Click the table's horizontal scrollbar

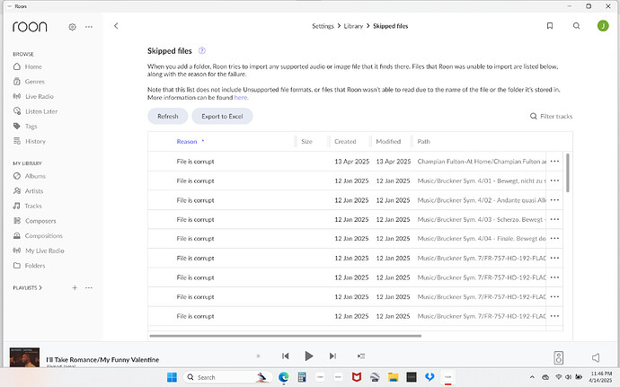[286, 336]
